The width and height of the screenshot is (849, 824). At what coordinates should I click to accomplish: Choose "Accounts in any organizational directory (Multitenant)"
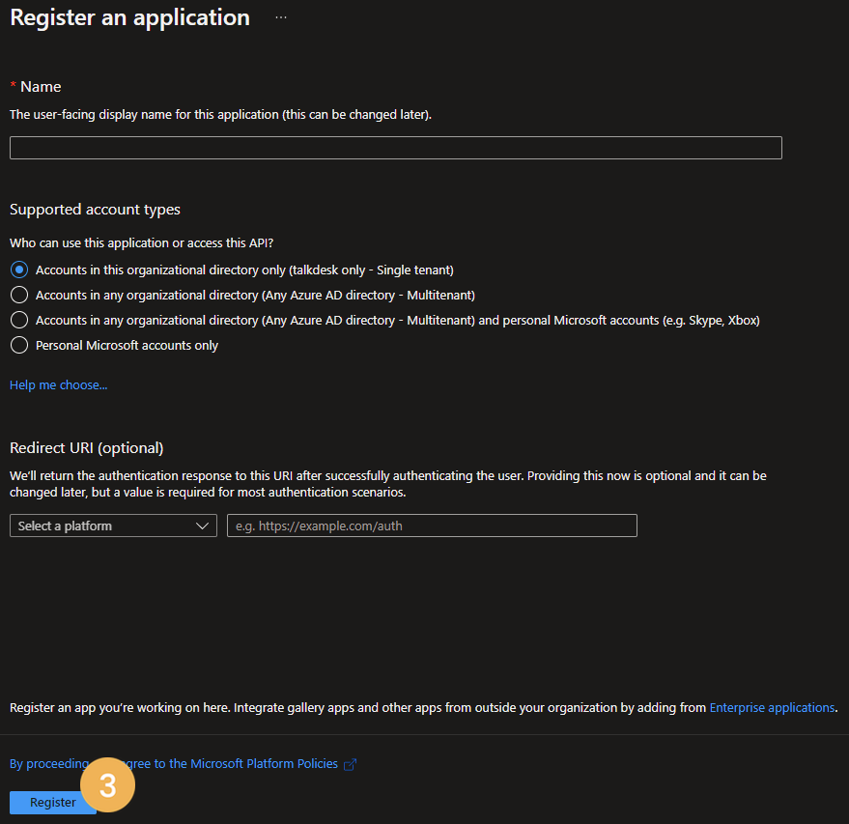[x=18, y=295]
